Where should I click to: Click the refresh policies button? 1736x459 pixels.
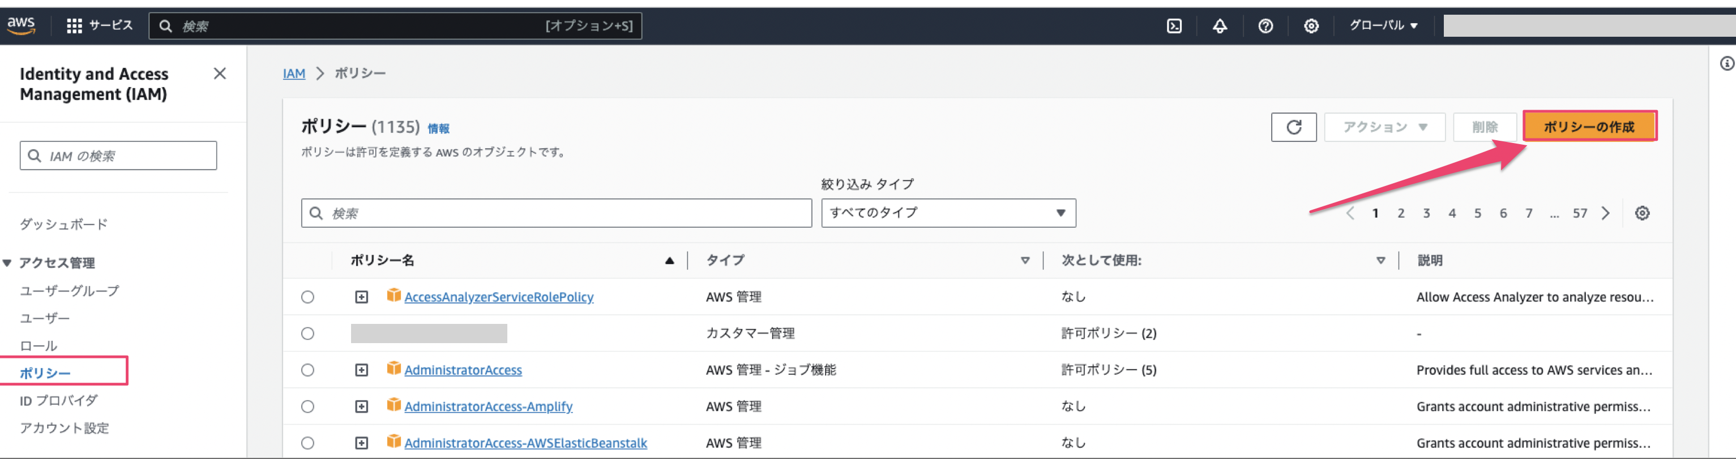click(1293, 127)
